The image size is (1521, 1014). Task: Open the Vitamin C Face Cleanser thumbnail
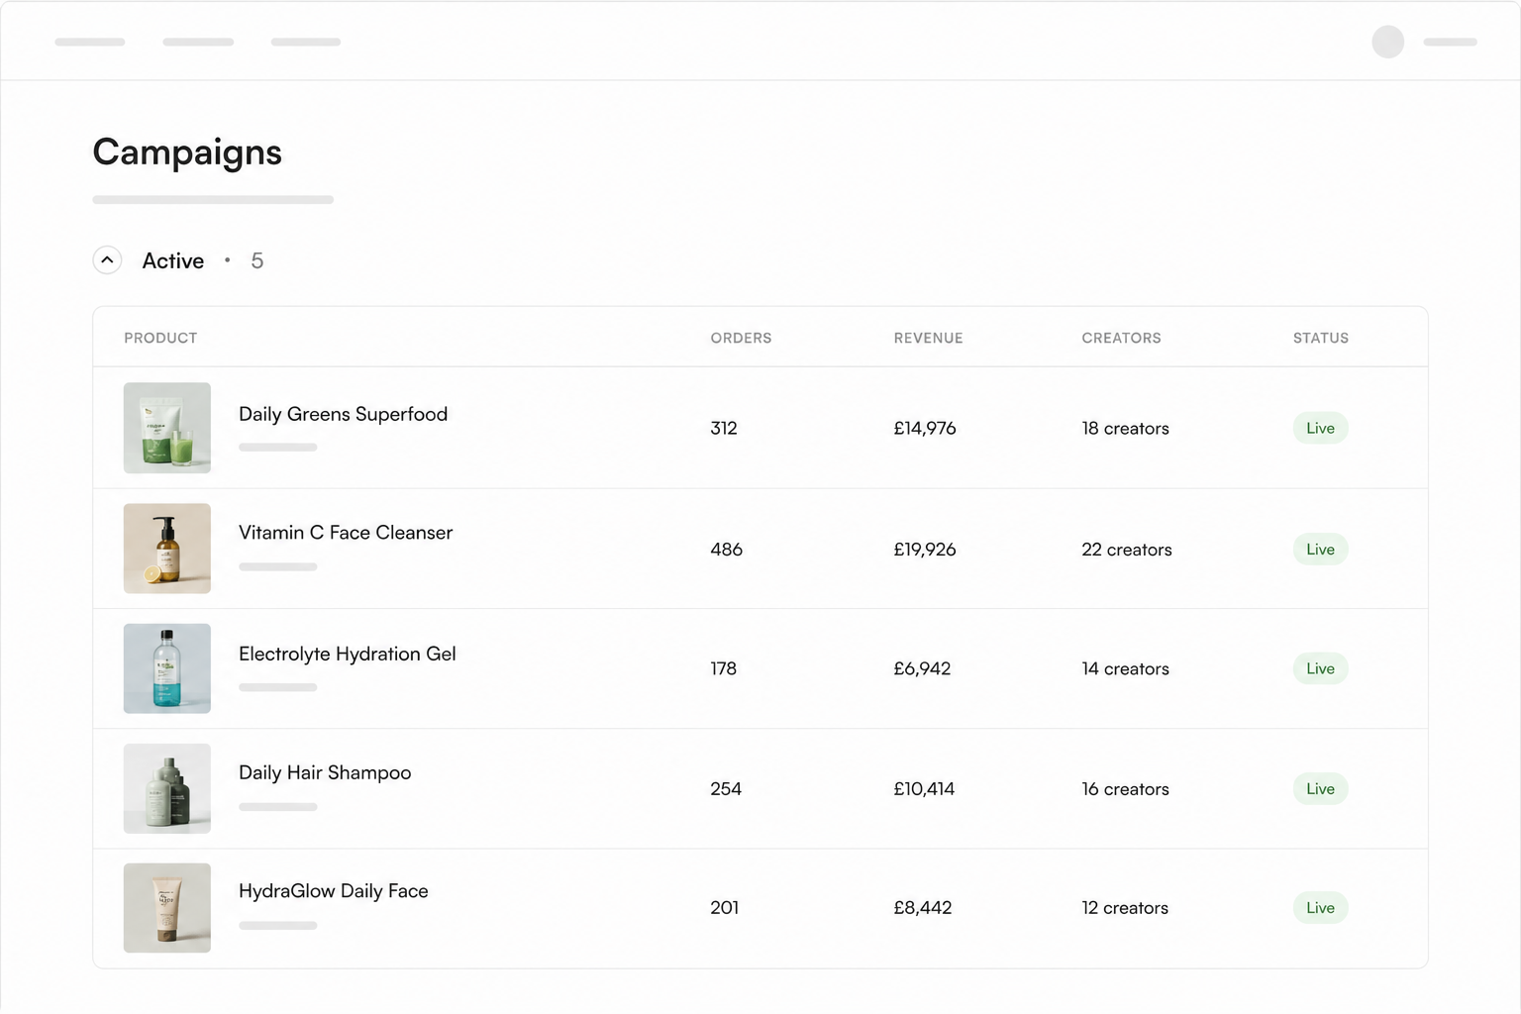click(x=167, y=549)
